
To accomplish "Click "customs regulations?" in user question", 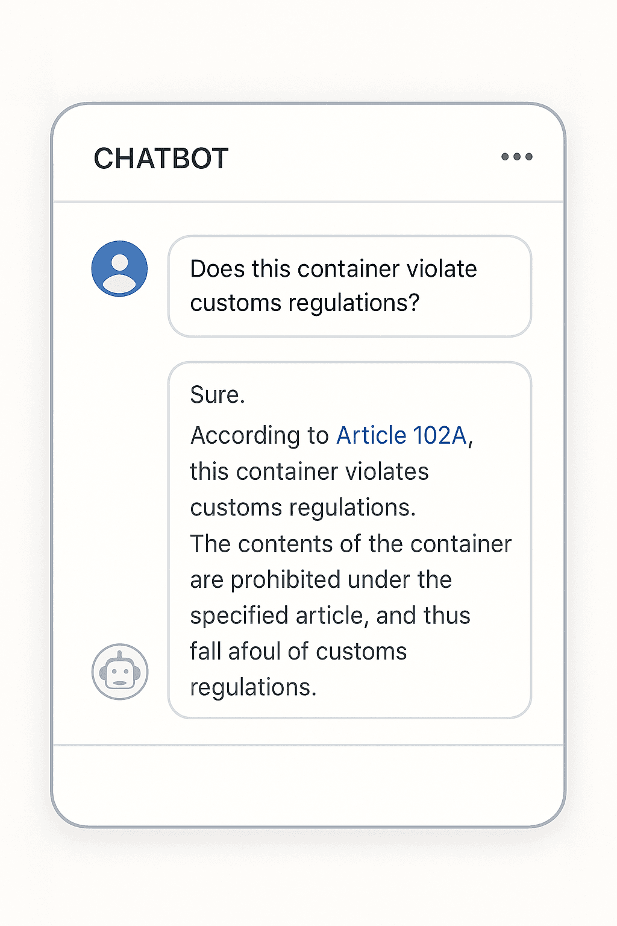I will (304, 303).
